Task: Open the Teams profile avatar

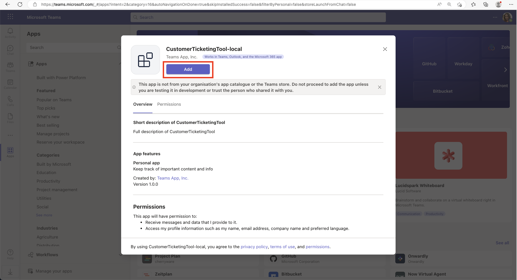Action: (507, 17)
